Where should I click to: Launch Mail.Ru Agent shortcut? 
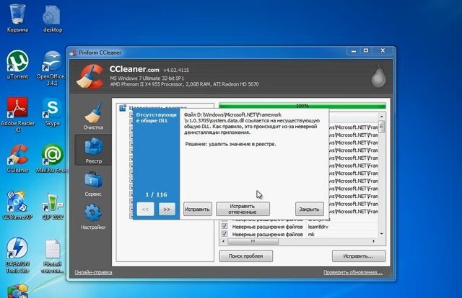point(52,158)
